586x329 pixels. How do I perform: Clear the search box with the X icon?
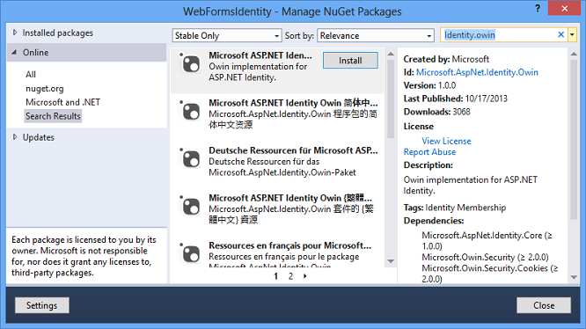[560, 34]
